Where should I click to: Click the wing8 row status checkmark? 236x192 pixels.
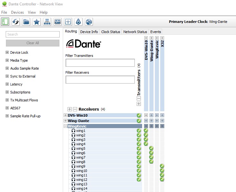(139, 162)
